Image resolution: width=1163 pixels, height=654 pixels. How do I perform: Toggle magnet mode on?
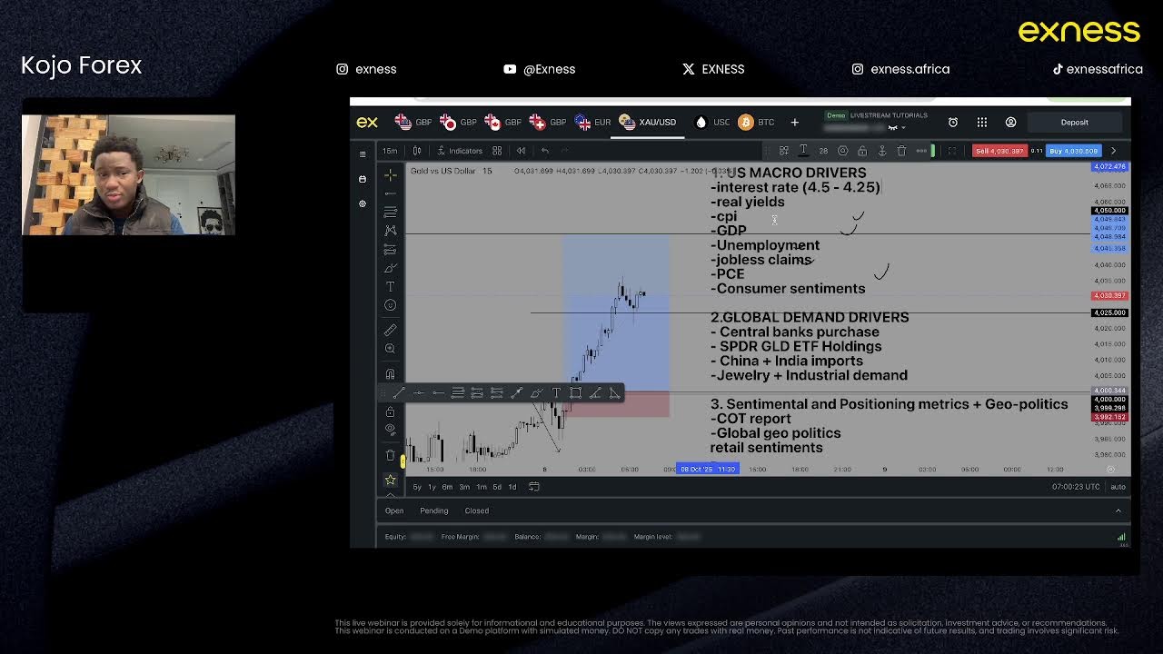pos(391,374)
